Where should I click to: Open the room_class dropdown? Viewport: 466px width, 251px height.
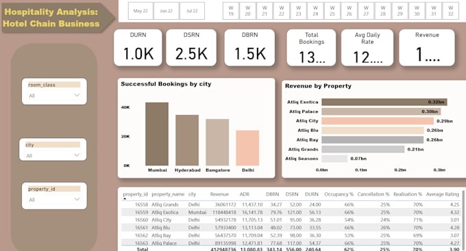(x=54, y=96)
